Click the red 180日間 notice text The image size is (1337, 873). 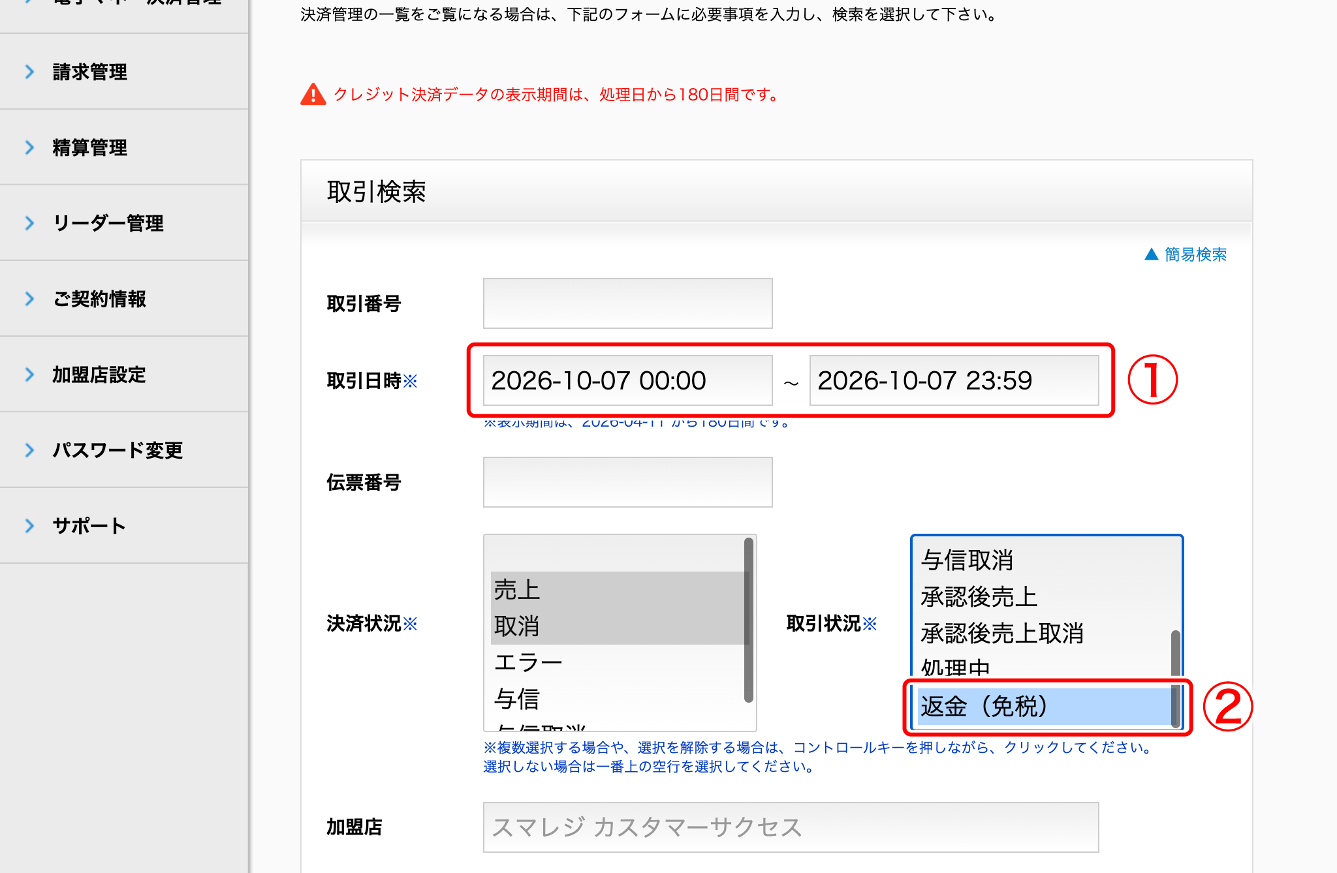point(558,95)
